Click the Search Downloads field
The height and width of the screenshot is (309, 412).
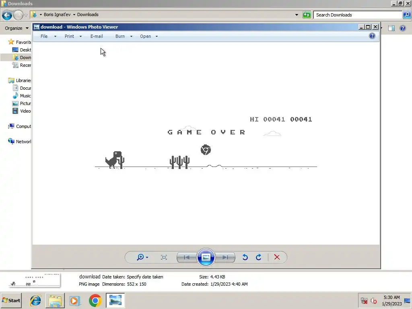(358, 15)
